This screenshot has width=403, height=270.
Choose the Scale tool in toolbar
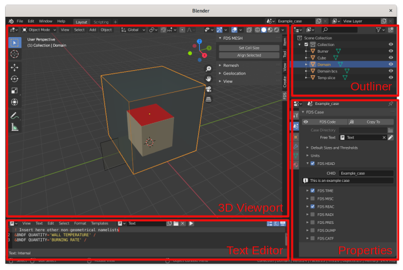coord(15,90)
